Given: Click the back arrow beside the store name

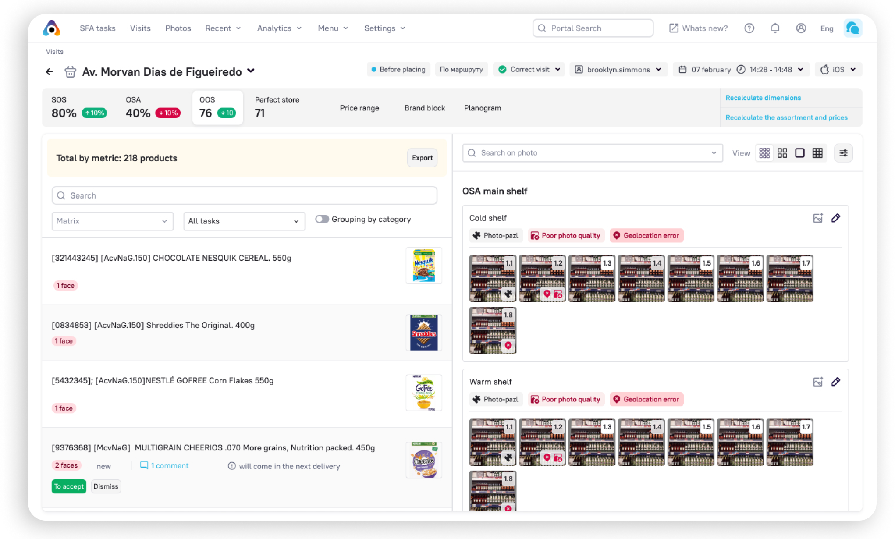Looking at the screenshot, I should coord(49,71).
